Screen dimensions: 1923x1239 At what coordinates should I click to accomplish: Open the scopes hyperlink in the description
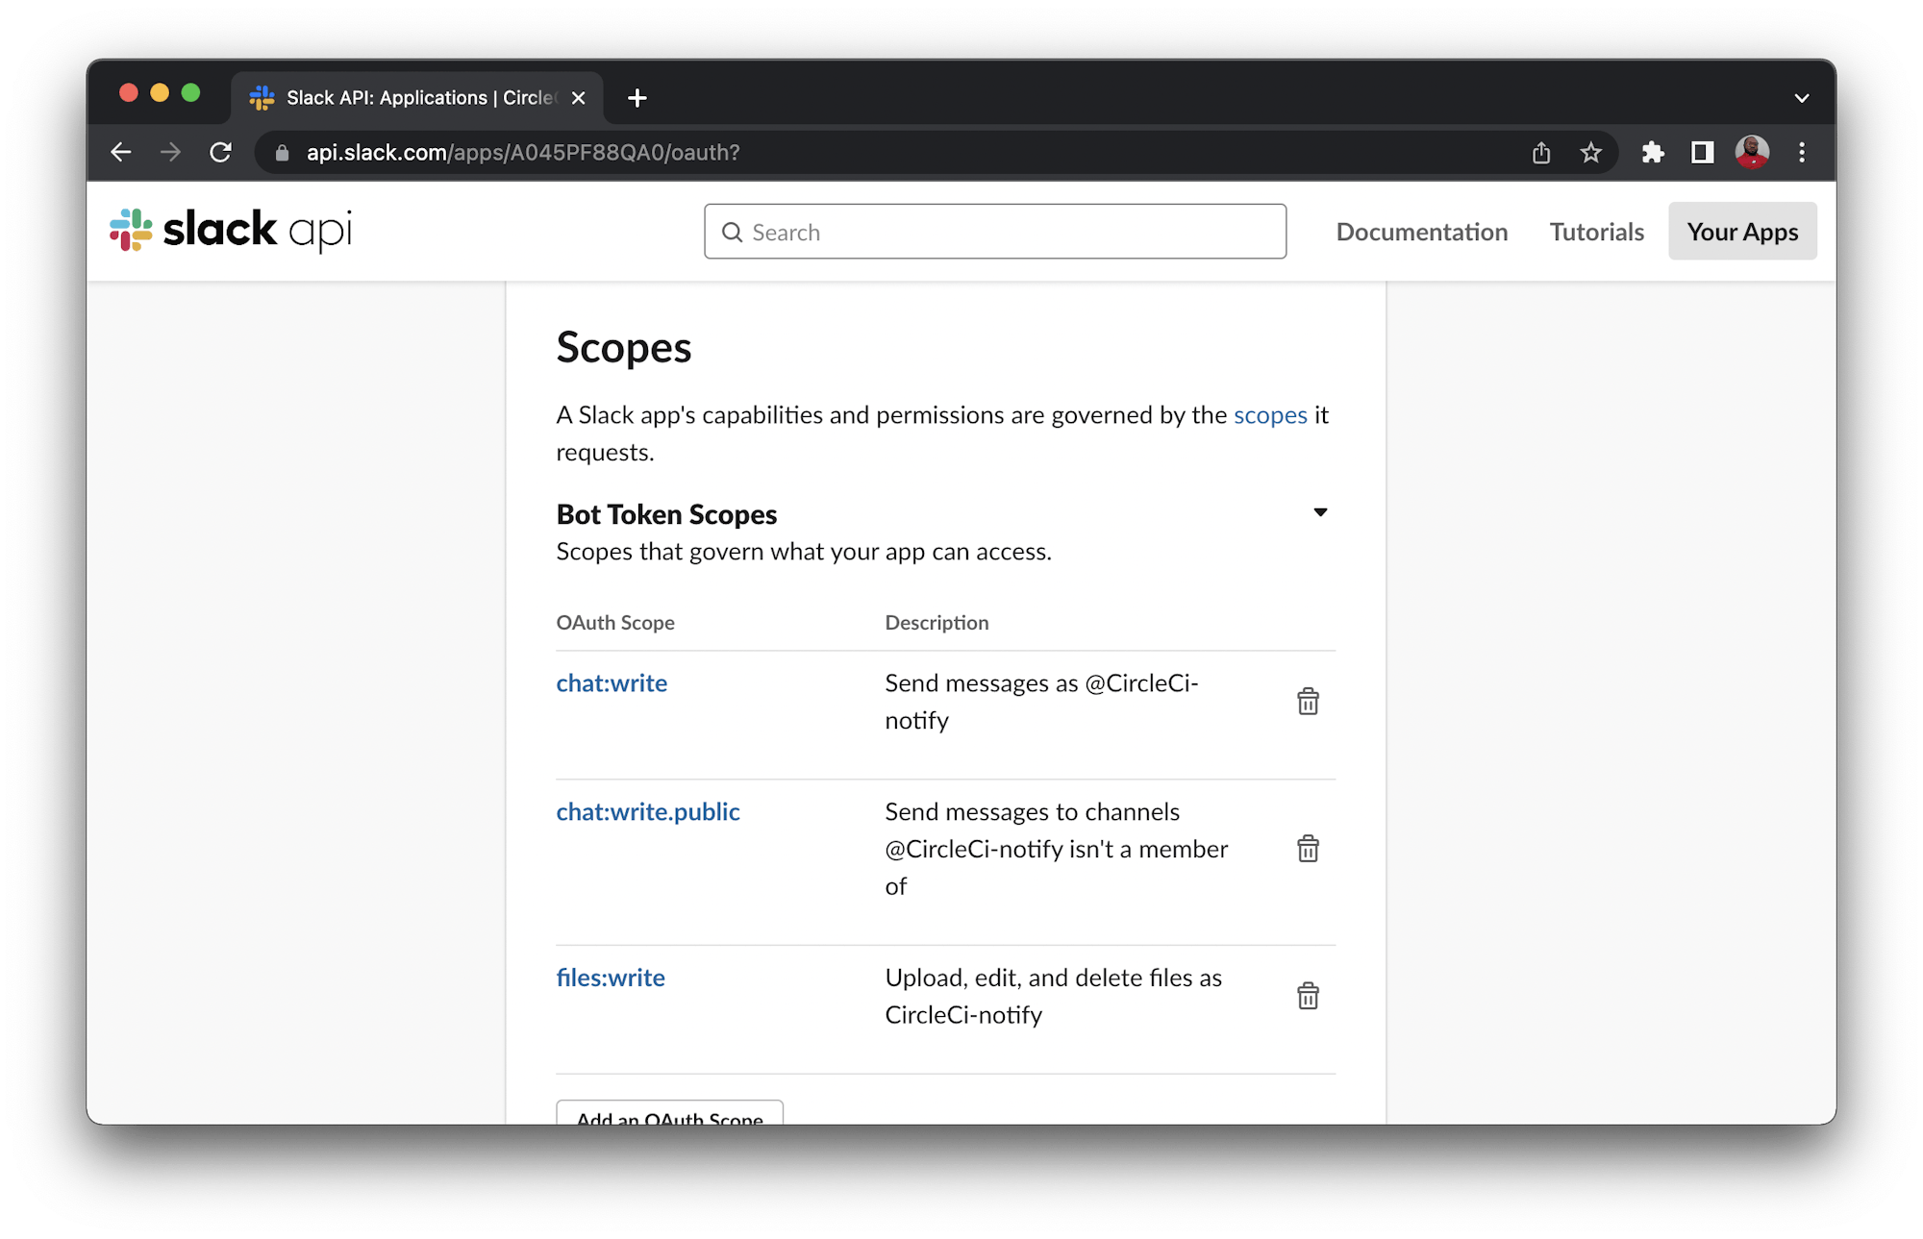coord(1271,414)
